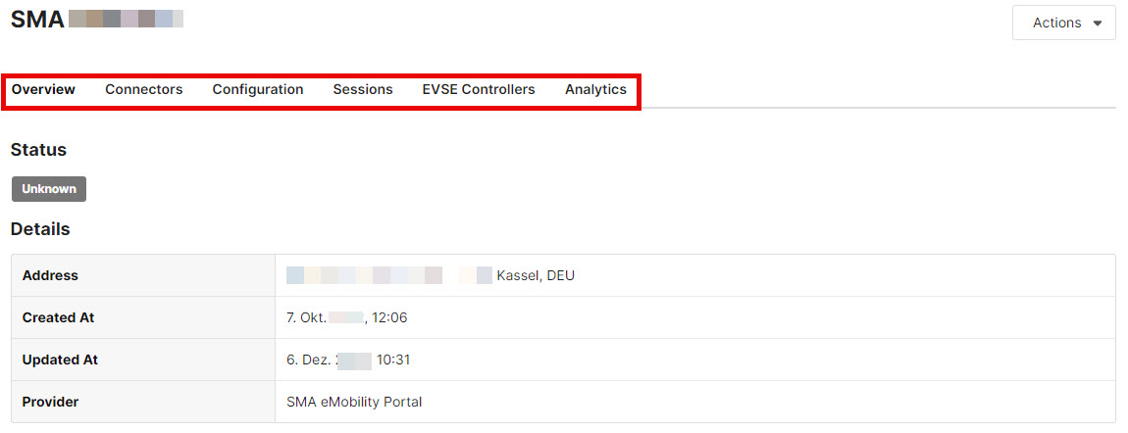
Task: Select the Sessions tab
Action: (x=363, y=89)
